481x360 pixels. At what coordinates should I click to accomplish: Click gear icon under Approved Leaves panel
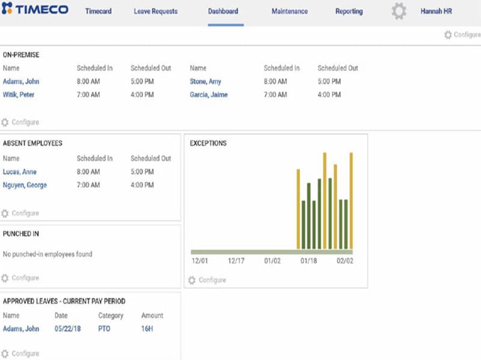point(5,353)
